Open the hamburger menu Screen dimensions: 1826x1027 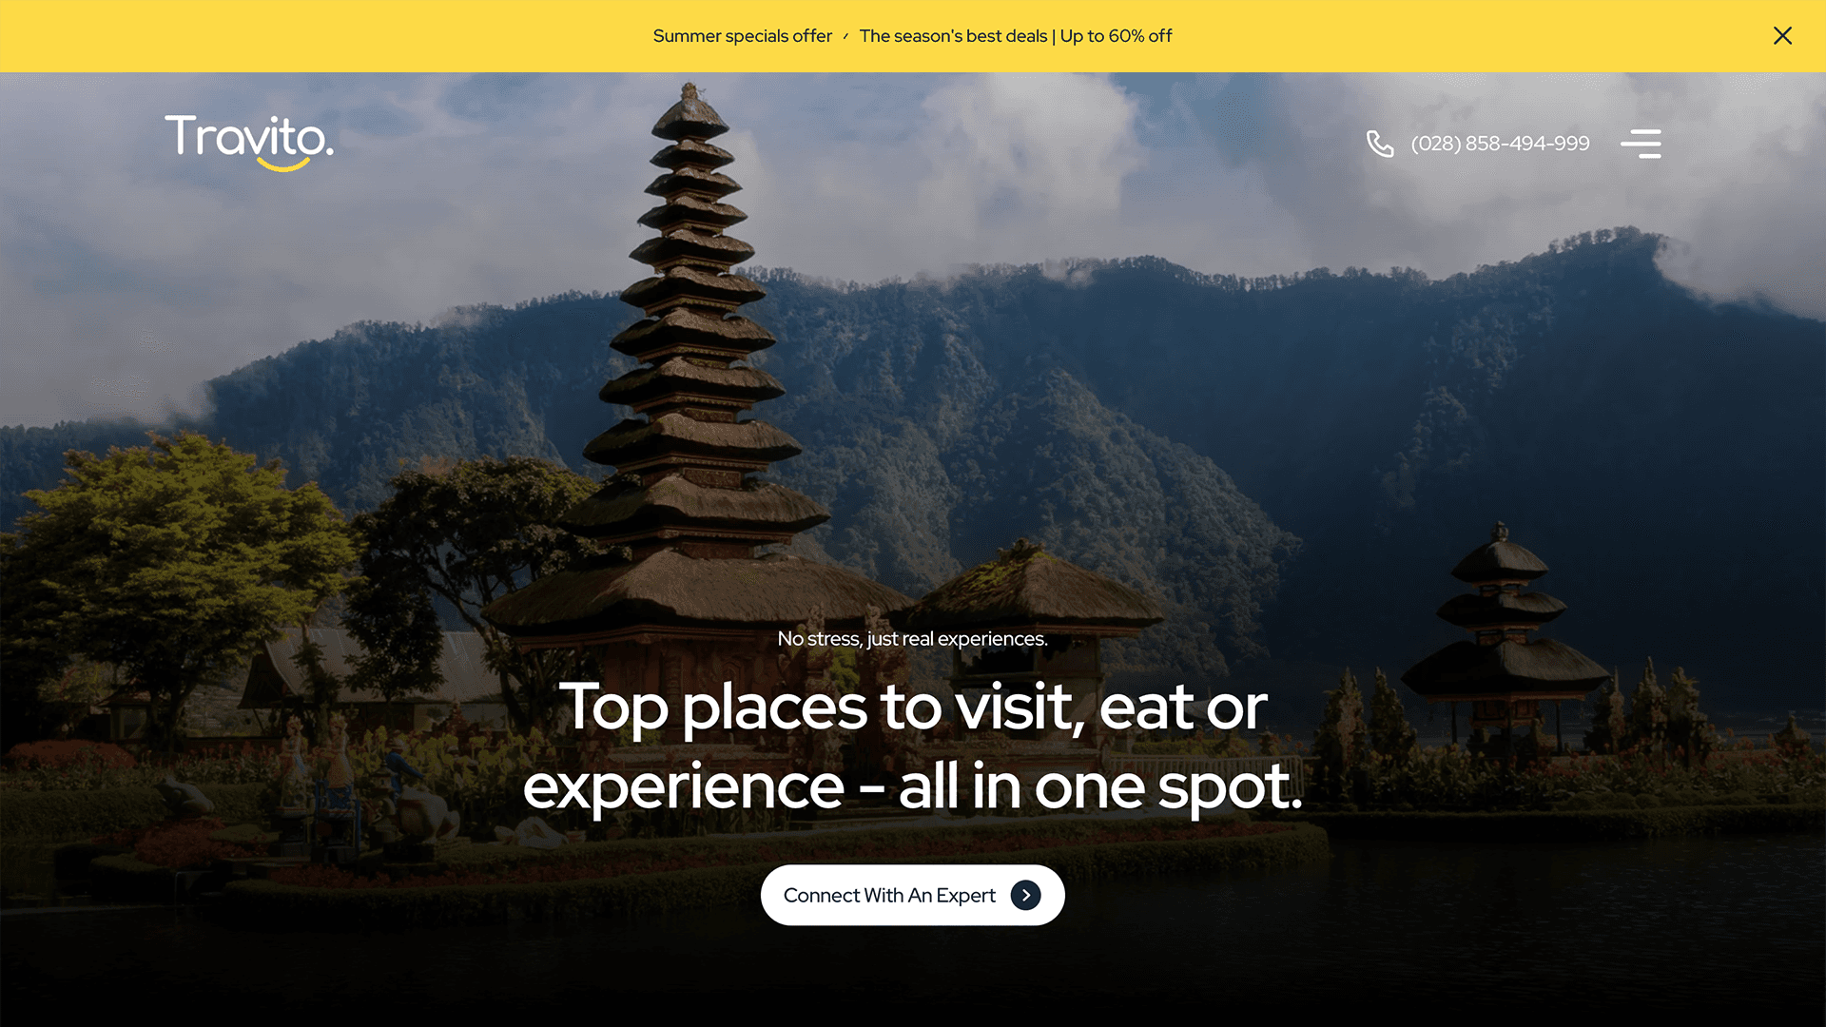point(1641,144)
